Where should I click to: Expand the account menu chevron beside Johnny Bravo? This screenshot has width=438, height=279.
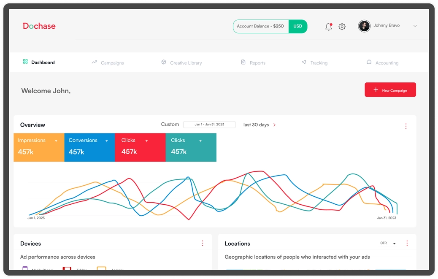(x=415, y=26)
